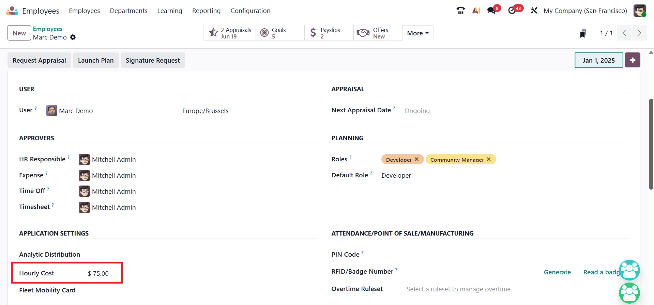Screen dimensions: 654x305
Task: Click the Analytic Distribution label
Action: (49, 254)
